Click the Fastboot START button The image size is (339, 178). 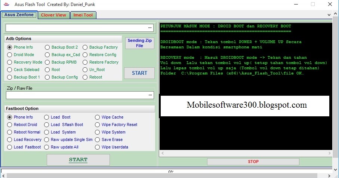click(x=78, y=160)
